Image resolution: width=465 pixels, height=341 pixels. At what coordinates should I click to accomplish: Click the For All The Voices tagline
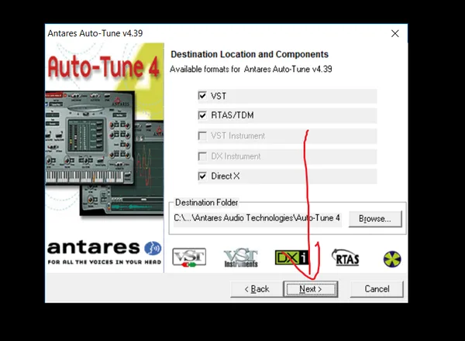[x=105, y=262]
